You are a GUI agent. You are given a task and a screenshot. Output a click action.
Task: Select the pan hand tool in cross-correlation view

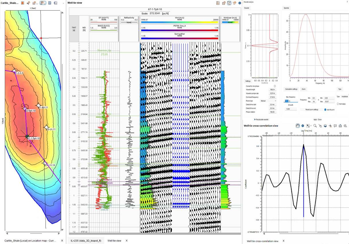[x=298, y=126]
